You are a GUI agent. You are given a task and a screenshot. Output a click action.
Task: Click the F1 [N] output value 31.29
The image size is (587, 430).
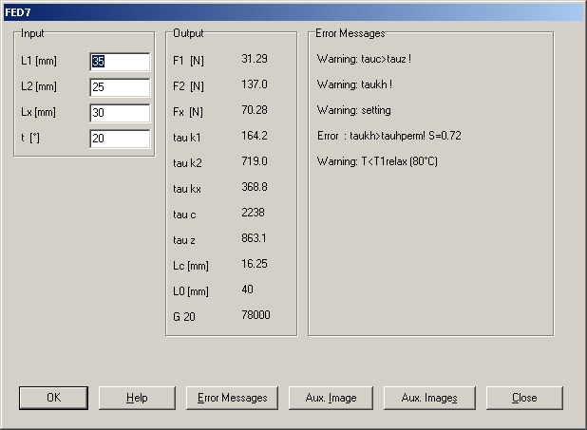pos(255,59)
